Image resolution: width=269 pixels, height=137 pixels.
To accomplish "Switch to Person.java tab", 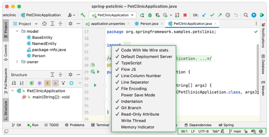I will pyautogui.click(x=149, y=24).
